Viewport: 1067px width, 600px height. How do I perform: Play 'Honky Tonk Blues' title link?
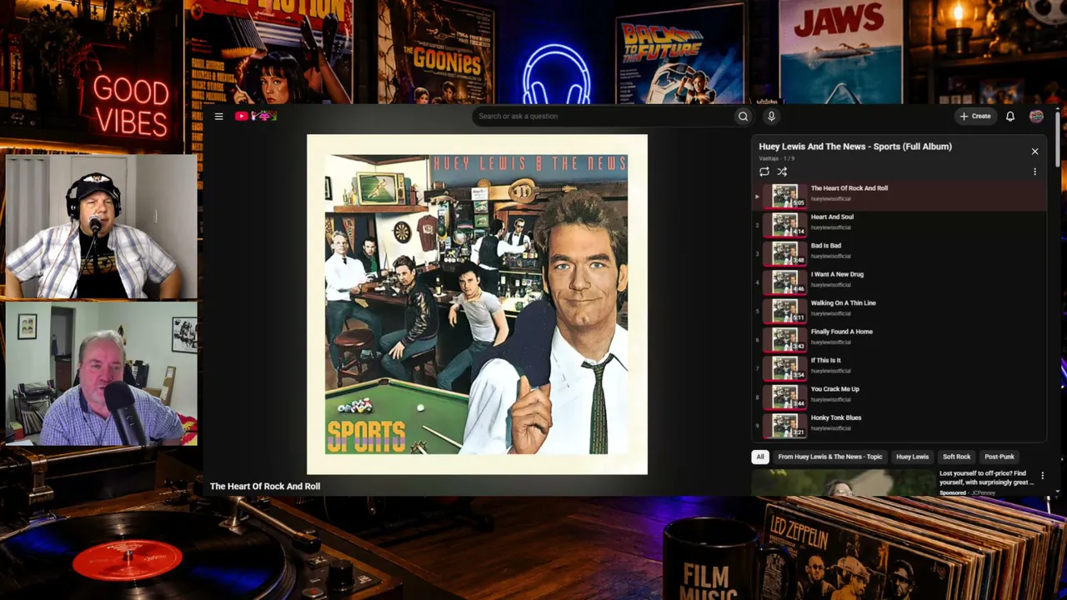coord(836,418)
